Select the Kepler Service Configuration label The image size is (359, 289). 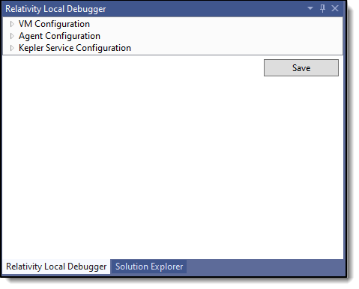click(x=75, y=48)
